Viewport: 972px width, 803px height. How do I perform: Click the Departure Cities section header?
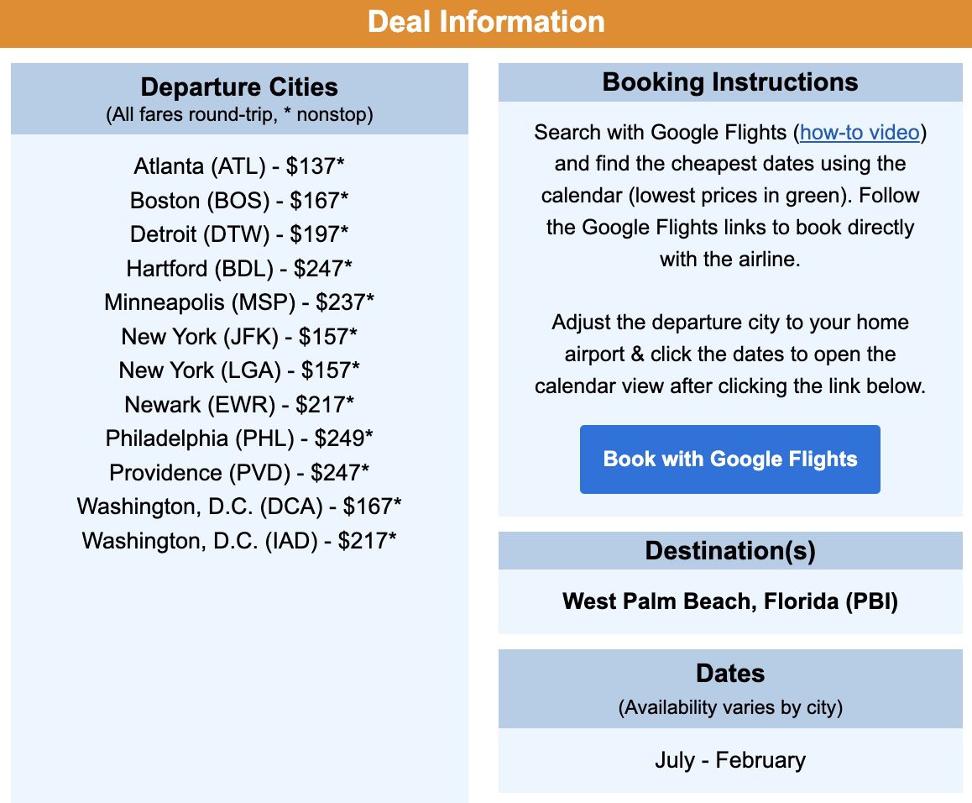pyautogui.click(x=240, y=87)
